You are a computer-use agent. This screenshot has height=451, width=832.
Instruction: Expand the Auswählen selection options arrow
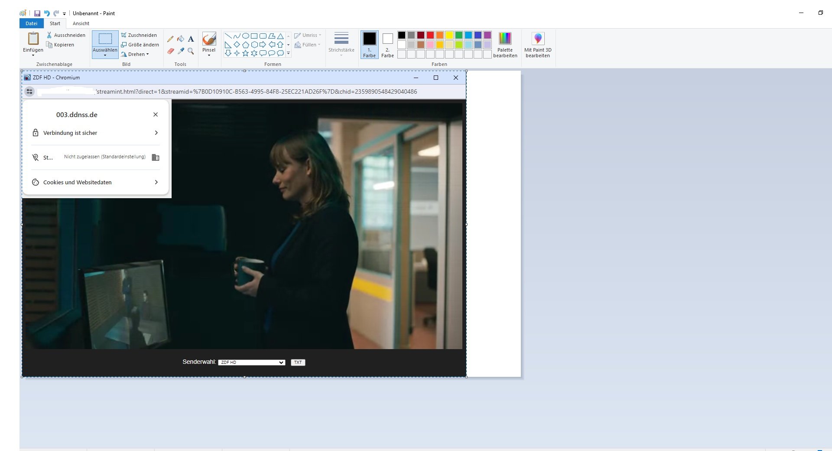pos(105,55)
